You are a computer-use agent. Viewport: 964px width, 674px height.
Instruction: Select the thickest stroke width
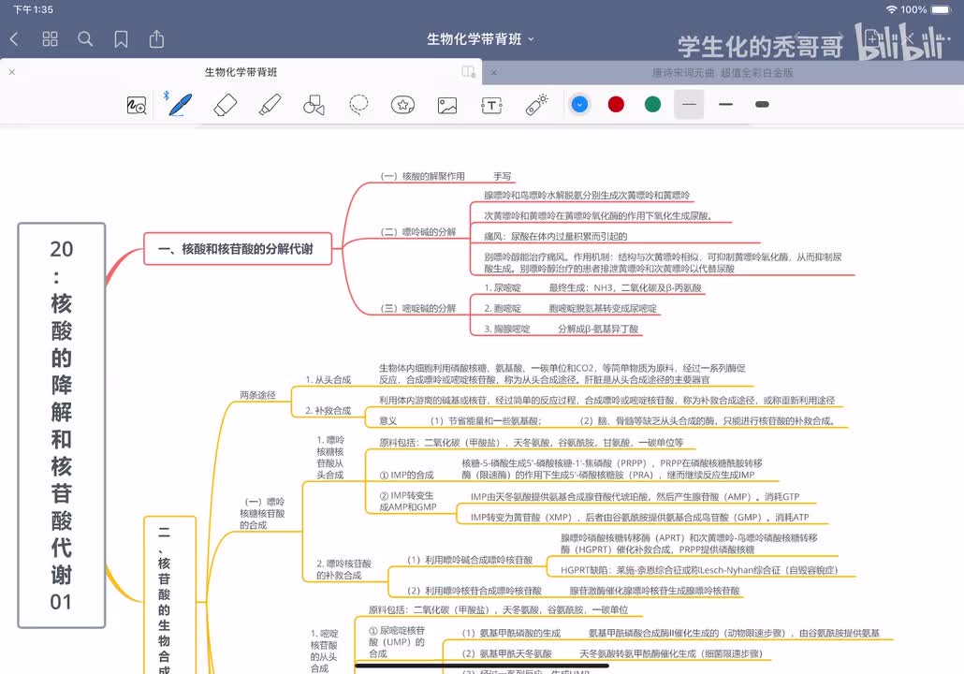763,105
